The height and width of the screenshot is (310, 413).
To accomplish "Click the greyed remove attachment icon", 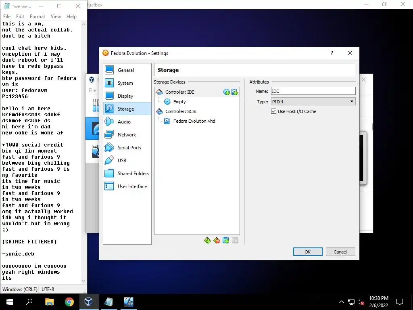I will click(x=235, y=241).
